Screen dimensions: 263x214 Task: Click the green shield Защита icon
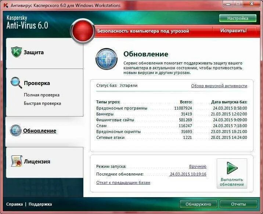tap(16, 52)
